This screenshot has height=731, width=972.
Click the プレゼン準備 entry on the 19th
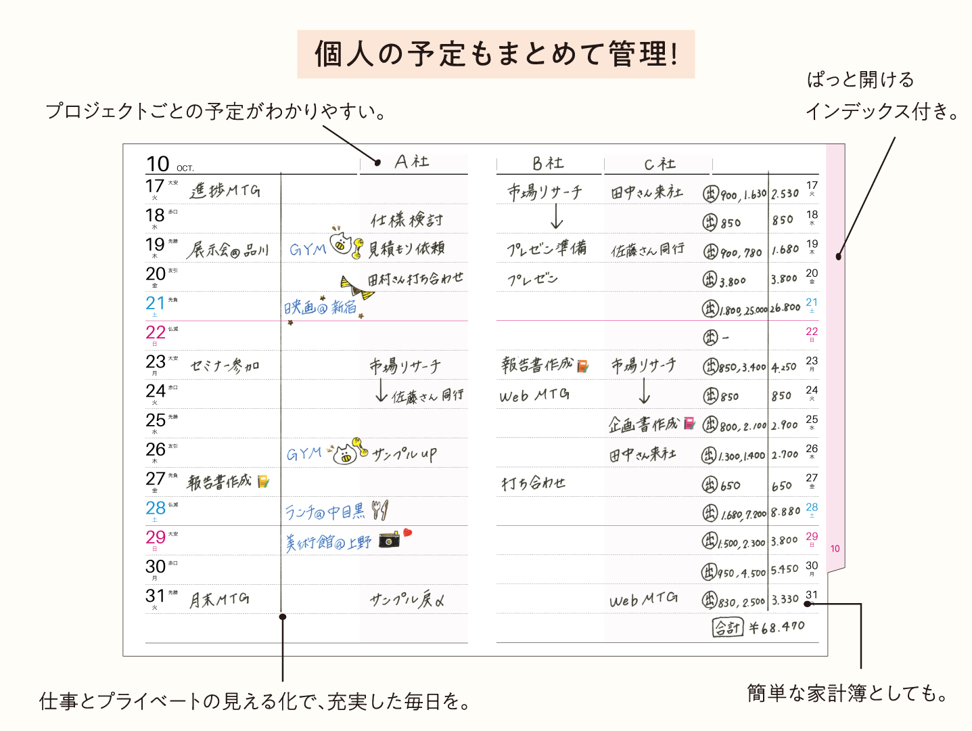tap(547, 248)
